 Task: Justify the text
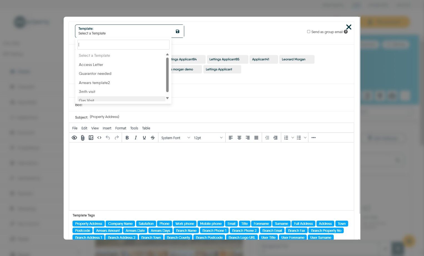(256, 138)
